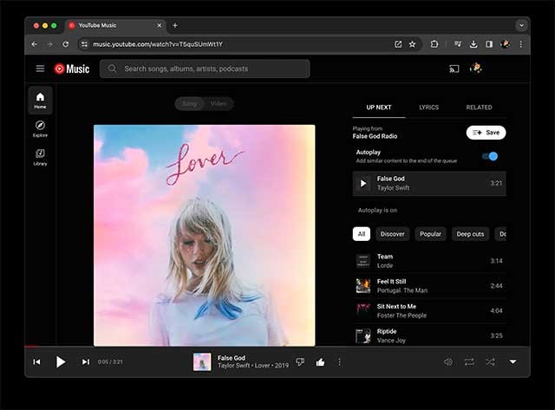This screenshot has height=410, width=555.
Task: Reload the browser page
Action: point(66,44)
